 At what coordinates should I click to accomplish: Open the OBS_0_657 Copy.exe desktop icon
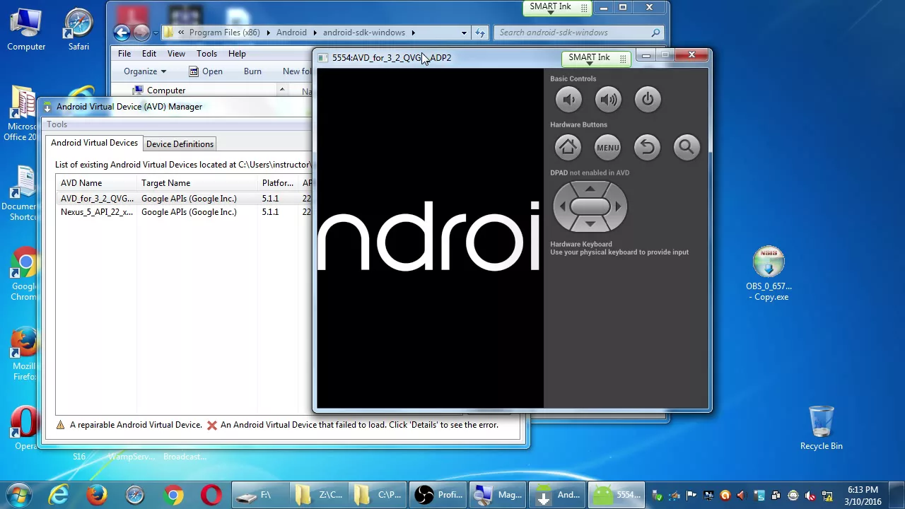coord(769,274)
